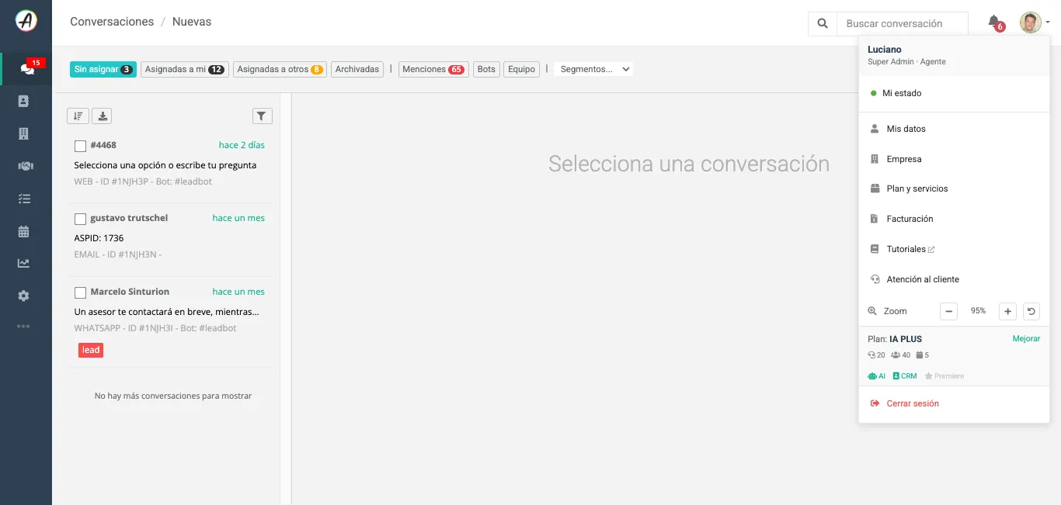This screenshot has height=505, width=1061.
Task: Switch to Sin asignar tab
Action: click(103, 69)
